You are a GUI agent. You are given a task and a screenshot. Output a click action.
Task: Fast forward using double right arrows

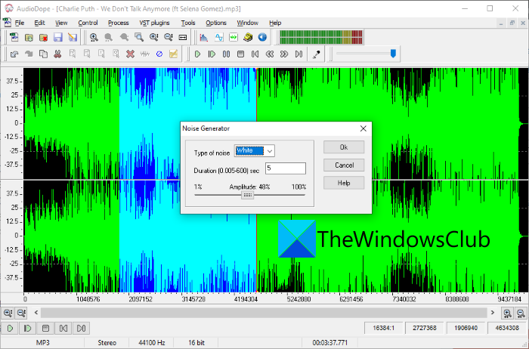coord(284,54)
